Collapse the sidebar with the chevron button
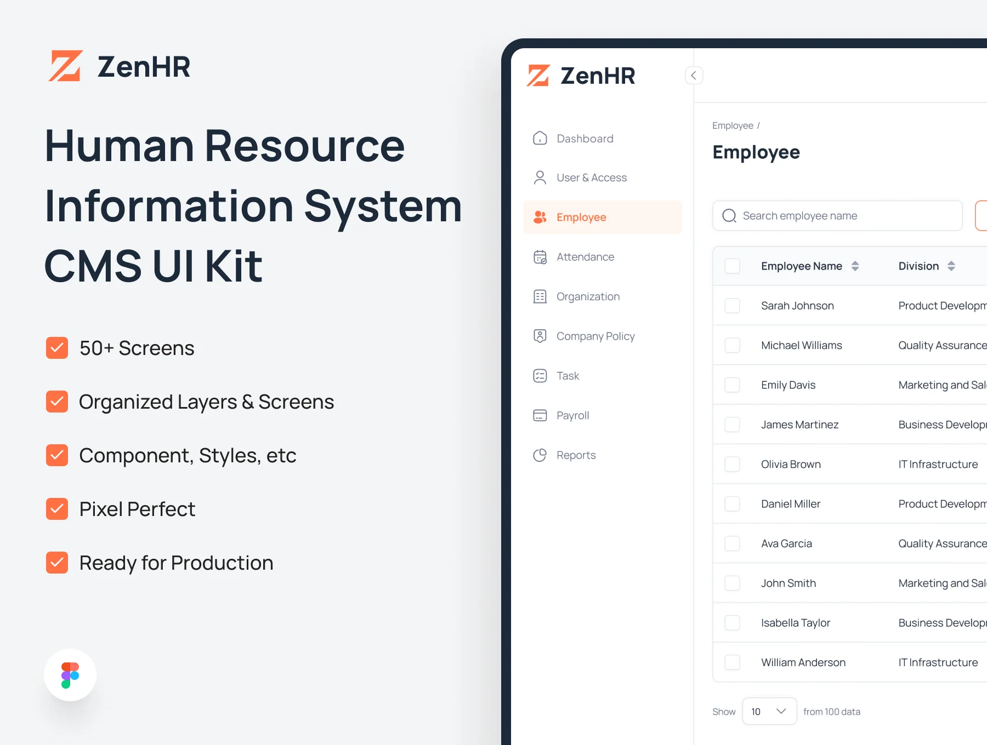 coord(694,76)
